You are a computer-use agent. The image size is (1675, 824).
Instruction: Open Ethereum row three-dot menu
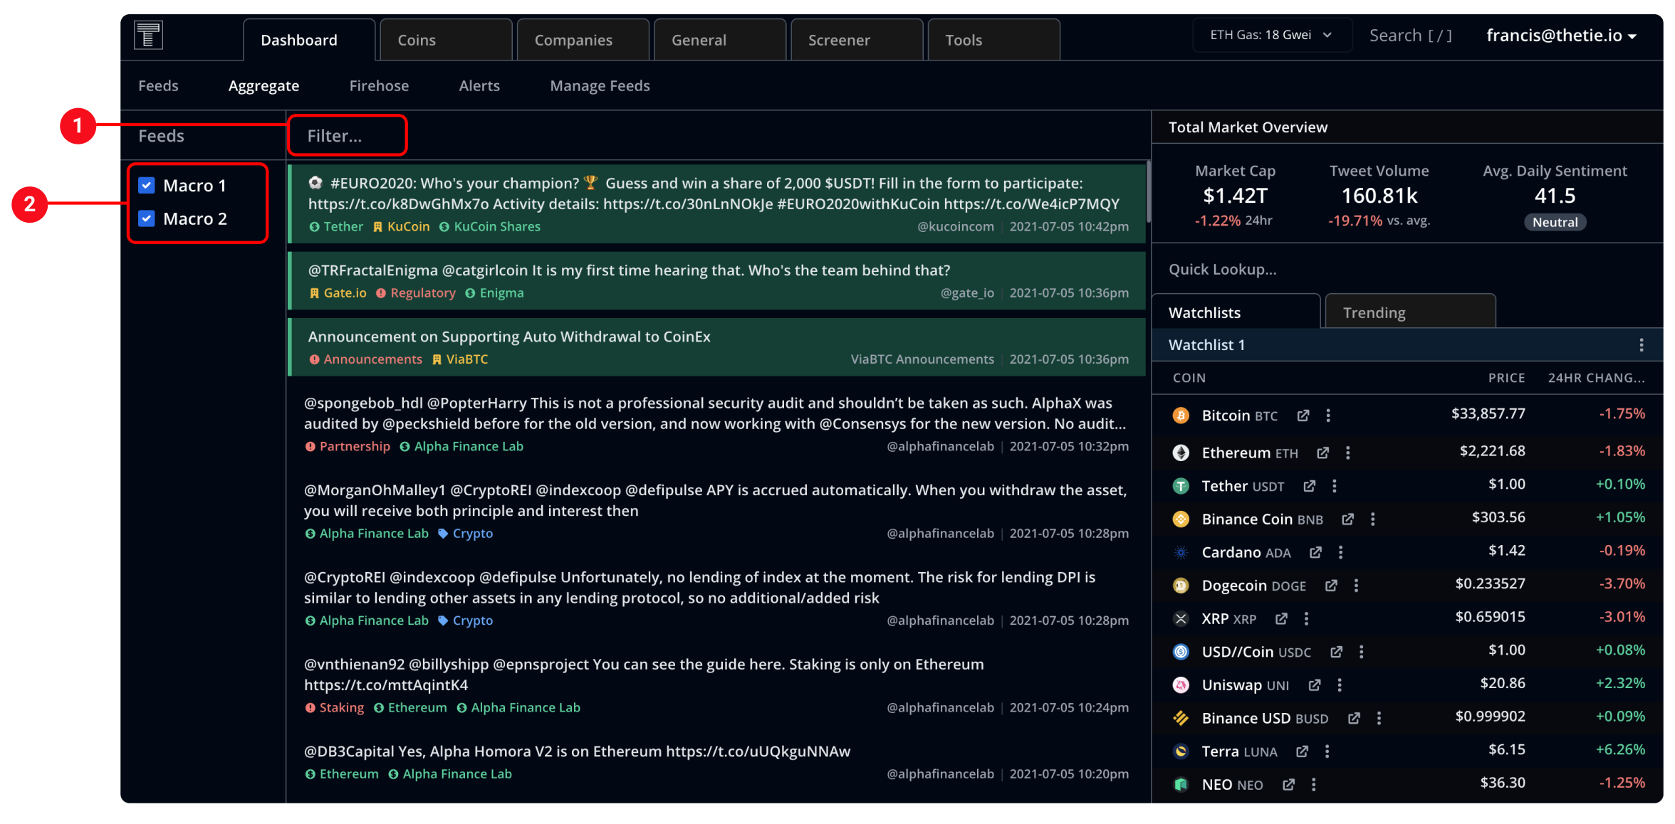tap(1347, 453)
